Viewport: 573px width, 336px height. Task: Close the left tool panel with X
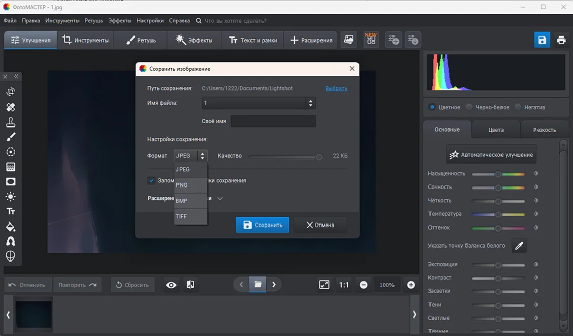(x=5, y=77)
